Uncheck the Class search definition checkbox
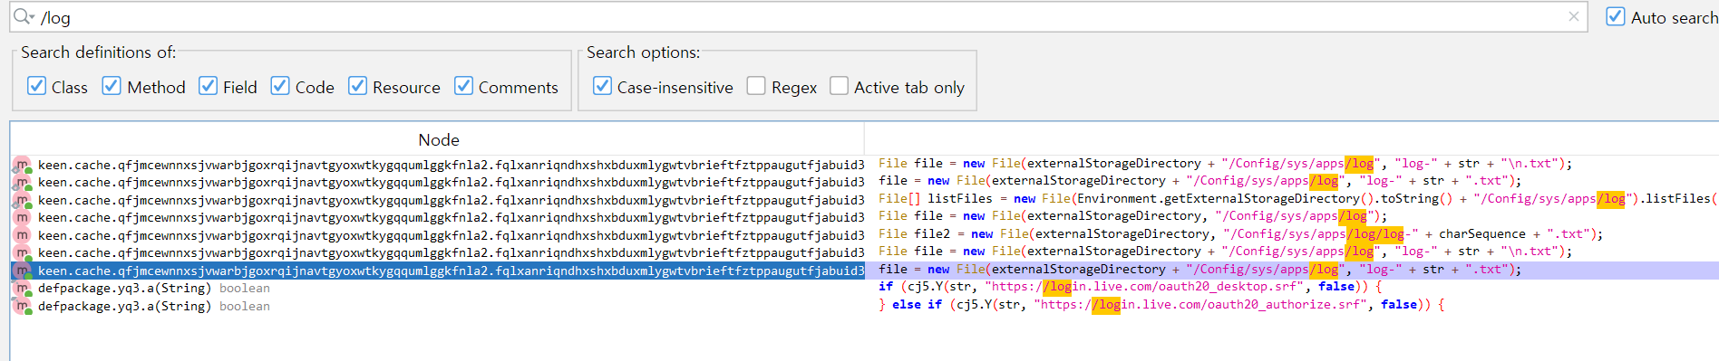This screenshot has width=1719, height=361. [36, 86]
